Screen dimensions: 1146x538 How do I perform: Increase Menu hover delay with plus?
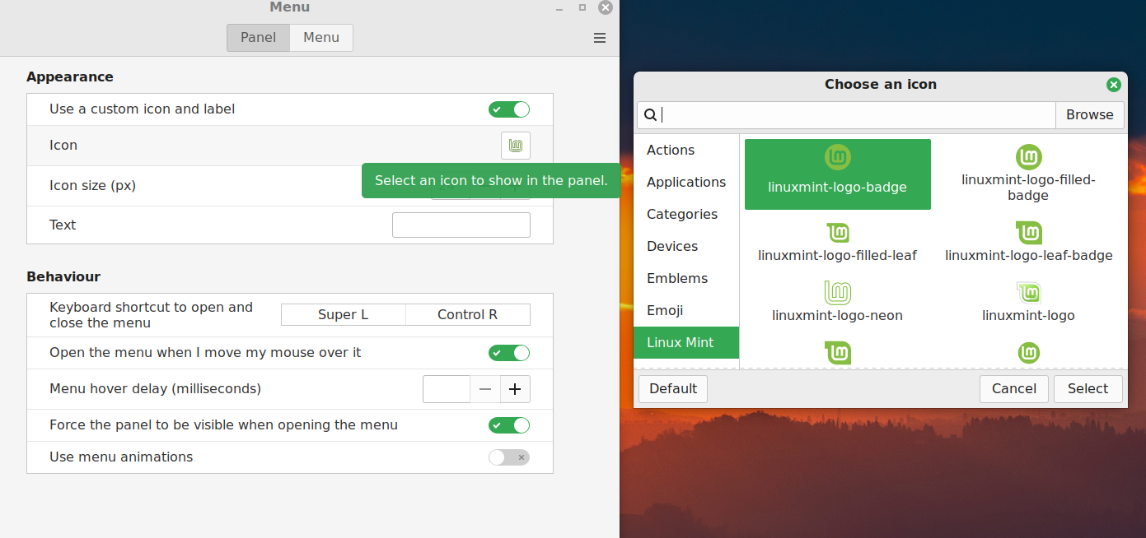tap(515, 389)
